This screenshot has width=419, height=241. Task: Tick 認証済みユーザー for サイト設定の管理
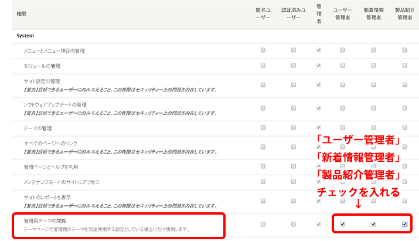294,85
